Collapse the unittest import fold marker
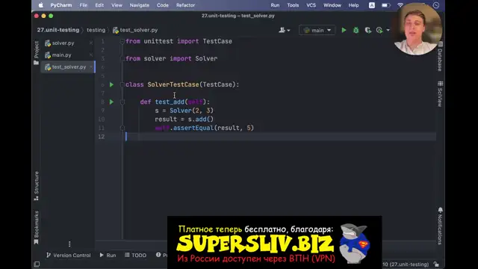This screenshot has height=269, width=478. tap(122, 41)
